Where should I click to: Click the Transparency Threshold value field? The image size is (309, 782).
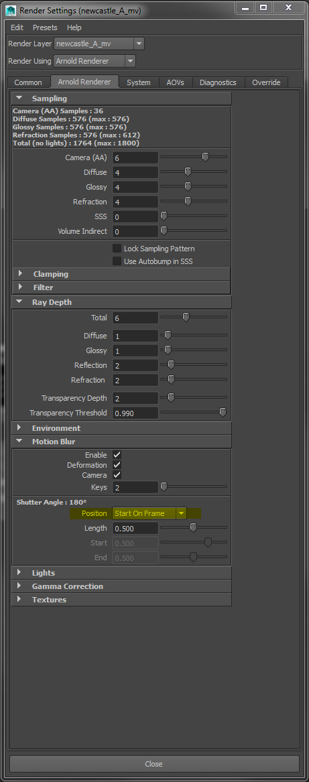coord(135,413)
